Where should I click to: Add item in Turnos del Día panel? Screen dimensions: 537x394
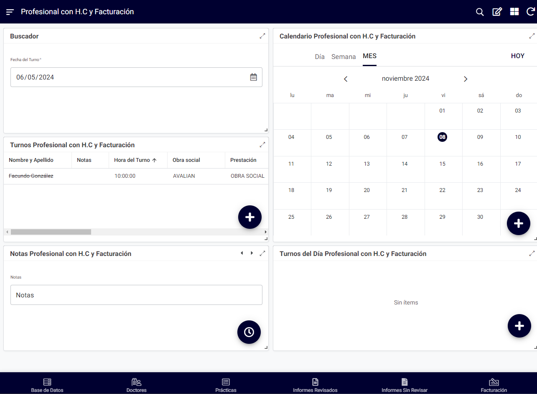[519, 326]
